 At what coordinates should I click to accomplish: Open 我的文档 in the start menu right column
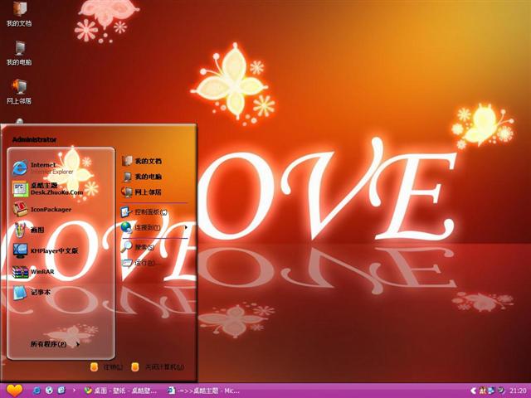pos(142,161)
